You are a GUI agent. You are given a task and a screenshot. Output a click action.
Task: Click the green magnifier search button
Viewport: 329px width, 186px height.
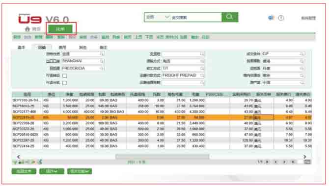[x=230, y=17]
